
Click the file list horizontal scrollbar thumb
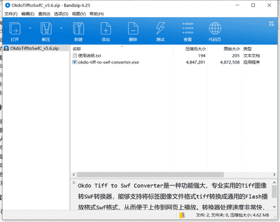pos(150,174)
